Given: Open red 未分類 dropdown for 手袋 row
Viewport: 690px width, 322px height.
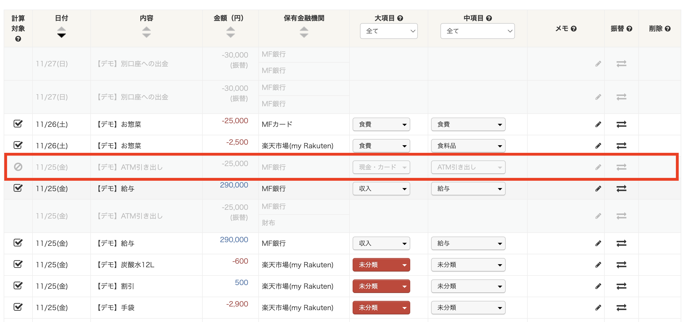Looking at the screenshot, I should click(381, 308).
